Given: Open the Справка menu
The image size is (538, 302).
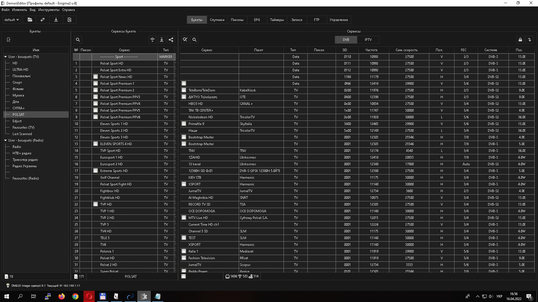Looking at the screenshot, I should tap(68, 10).
